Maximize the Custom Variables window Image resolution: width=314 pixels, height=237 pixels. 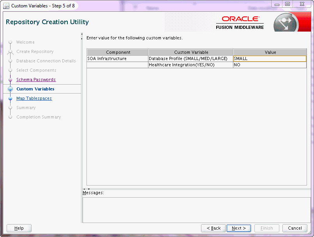288,4
